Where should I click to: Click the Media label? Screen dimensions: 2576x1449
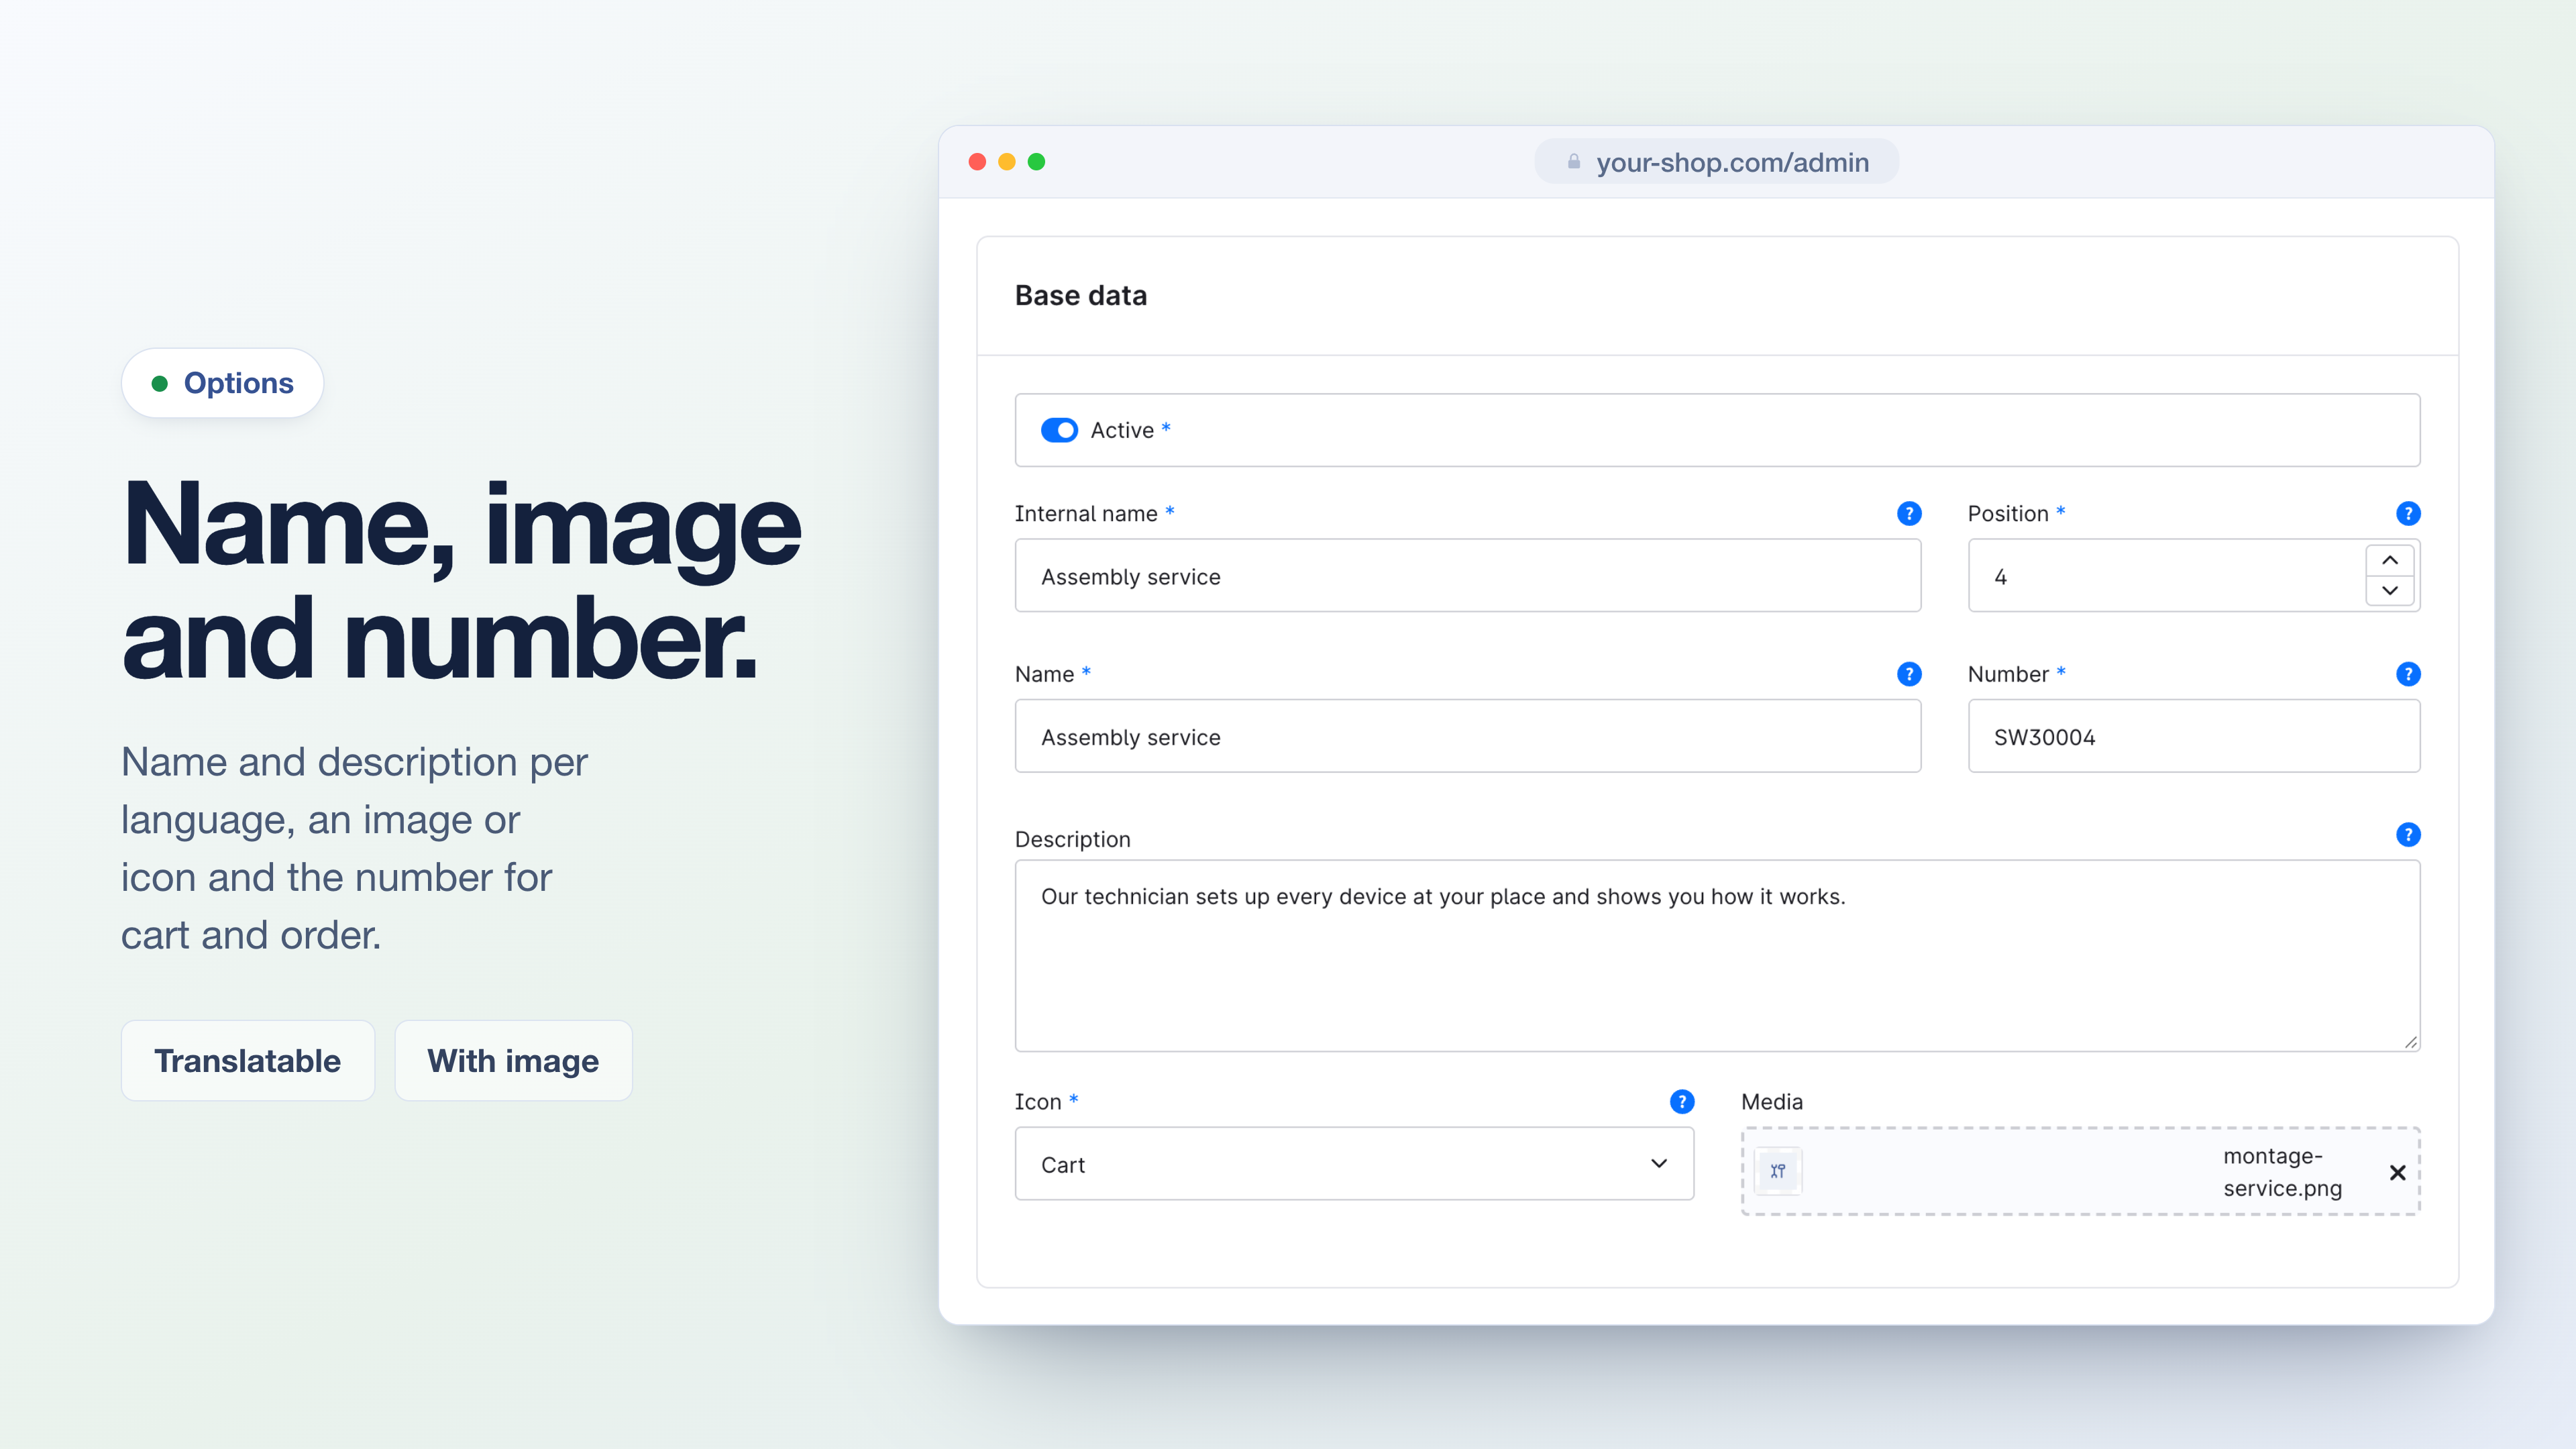point(1771,1102)
